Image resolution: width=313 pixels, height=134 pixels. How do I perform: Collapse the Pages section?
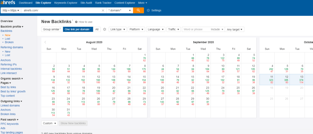(6, 83)
